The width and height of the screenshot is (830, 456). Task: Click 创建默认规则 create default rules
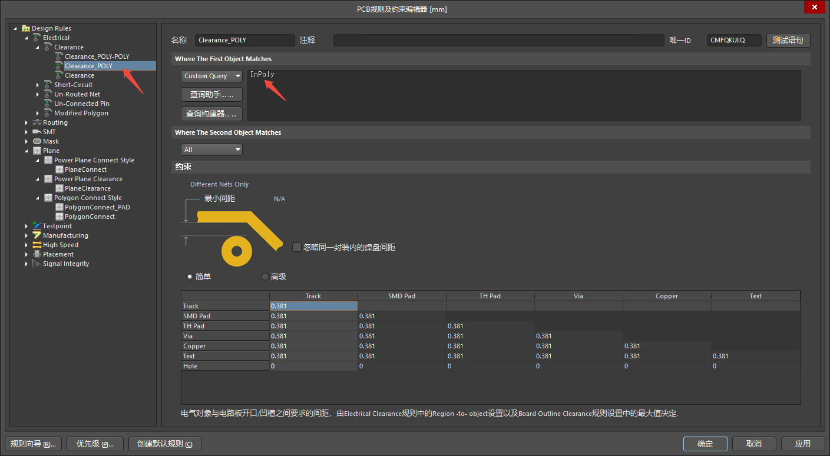165,444
